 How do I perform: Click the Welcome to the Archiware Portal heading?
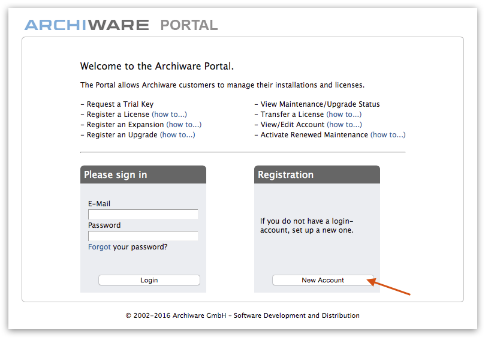[156, 67]
